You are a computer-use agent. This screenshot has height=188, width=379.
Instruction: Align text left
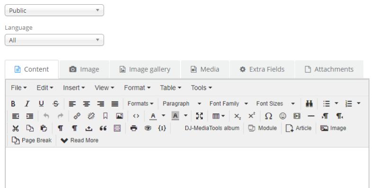click(72, 103)
